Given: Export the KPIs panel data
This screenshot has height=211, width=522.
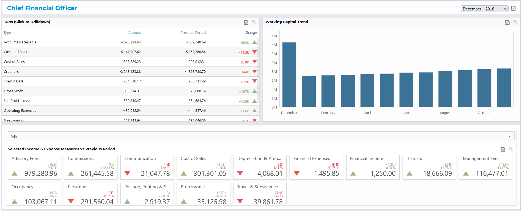Looking at the screenshot, I should [x=246, y=23].
